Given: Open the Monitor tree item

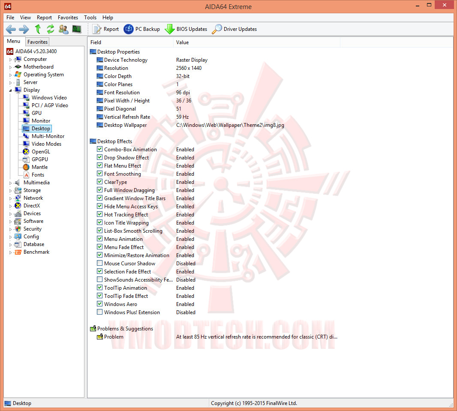Looking at the screenshot, I should (x=41, y=120).
